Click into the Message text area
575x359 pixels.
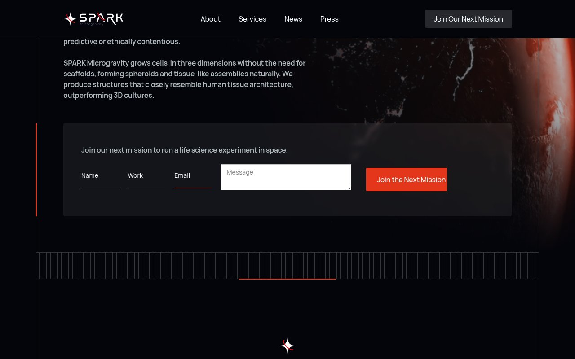(x=286, y=177)
